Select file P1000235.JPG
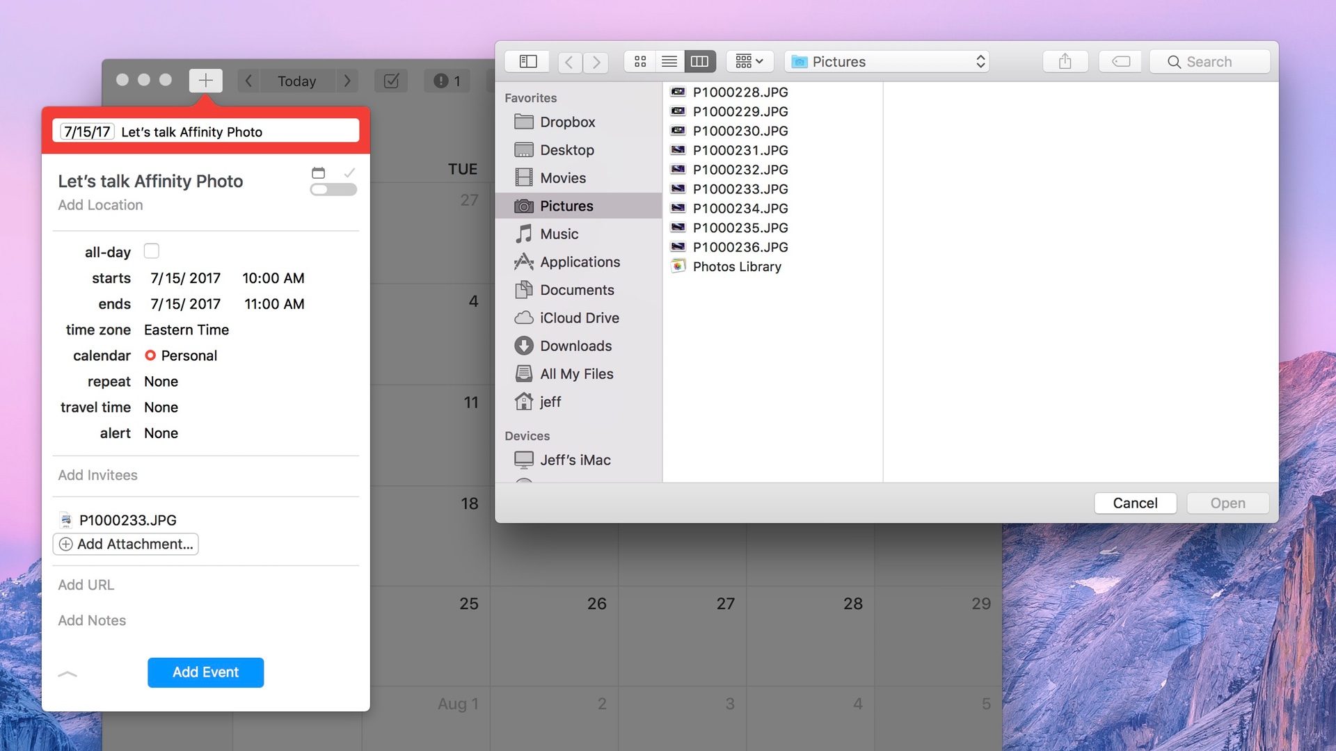 [x=772, y=228]
